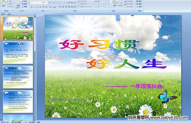The height and width of the screenshot is (123, 191).
Task: Open the Line Spacing dropdown
Action: click(x=75, y=3)
